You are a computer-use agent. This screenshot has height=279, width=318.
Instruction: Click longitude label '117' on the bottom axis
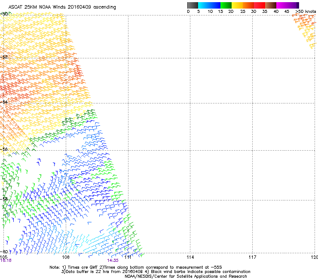[x=252, y=257]
